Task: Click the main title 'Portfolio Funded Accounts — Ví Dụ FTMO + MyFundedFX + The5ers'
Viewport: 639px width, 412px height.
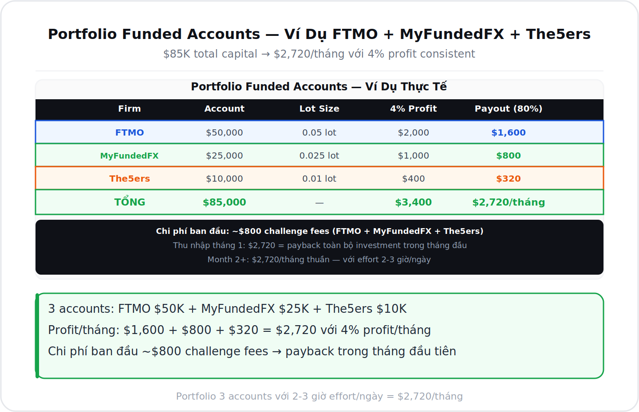Action: pos(319,34)
